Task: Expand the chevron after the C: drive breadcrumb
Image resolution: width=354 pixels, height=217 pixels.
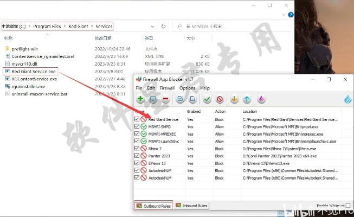Action: (x=30, y=26)
